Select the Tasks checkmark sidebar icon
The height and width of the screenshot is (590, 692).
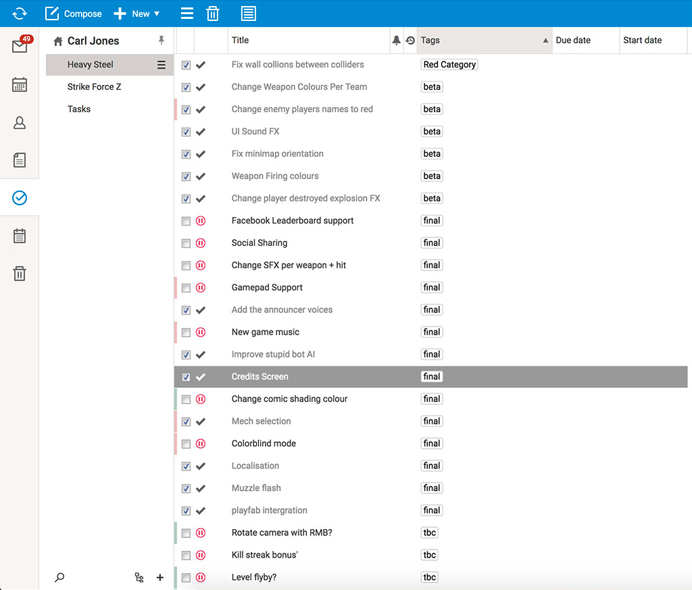(20, 198)
